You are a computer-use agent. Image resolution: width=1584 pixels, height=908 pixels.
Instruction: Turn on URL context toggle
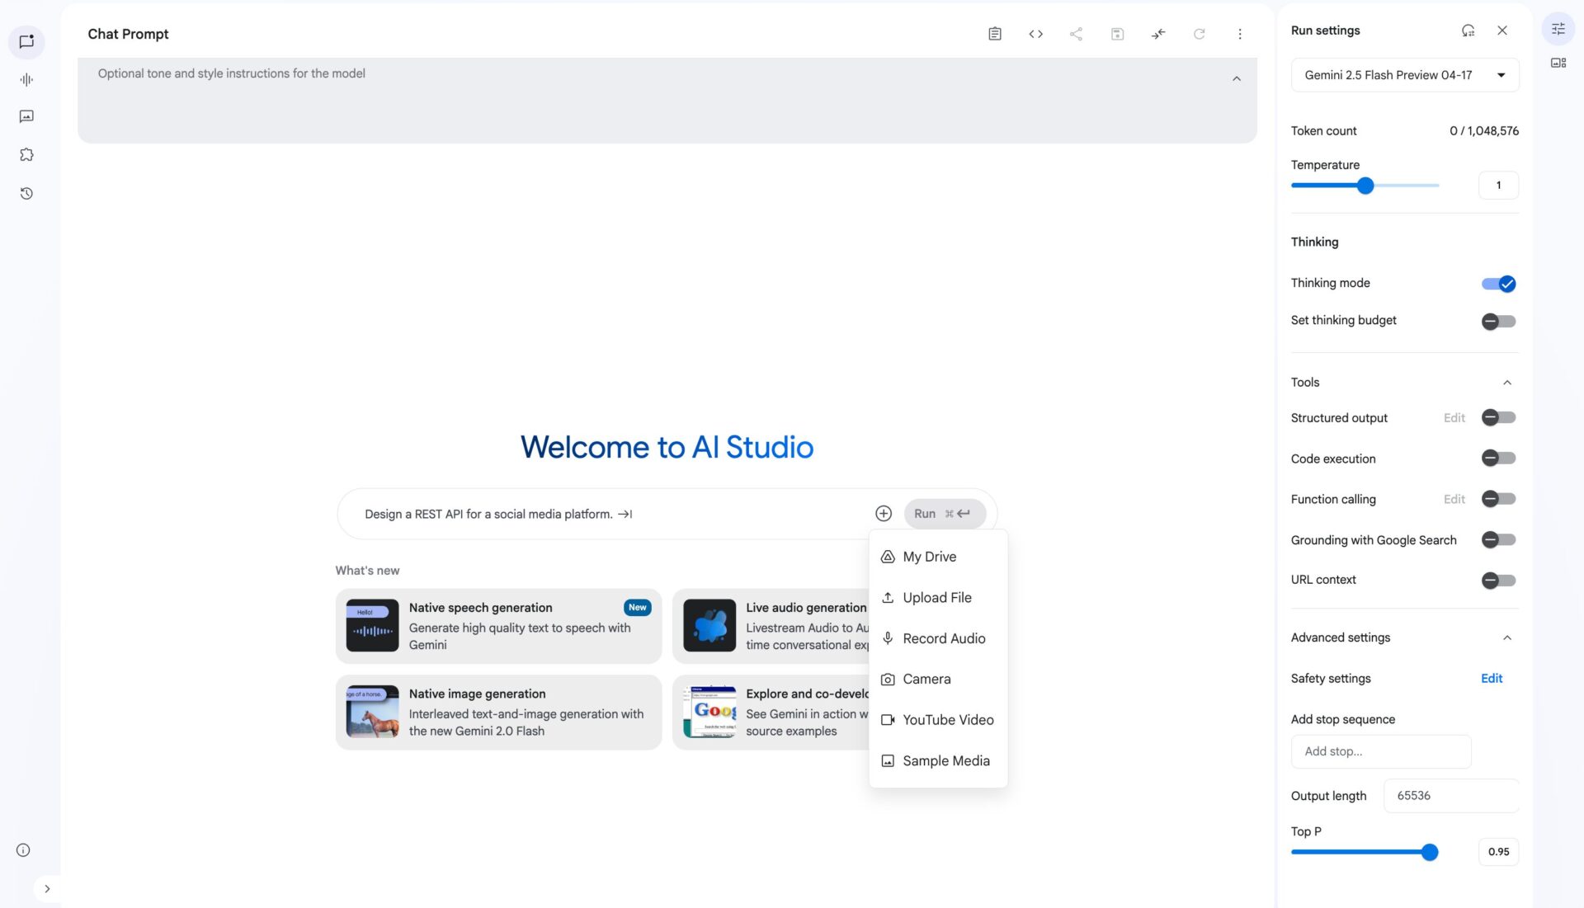point(1498,581)
